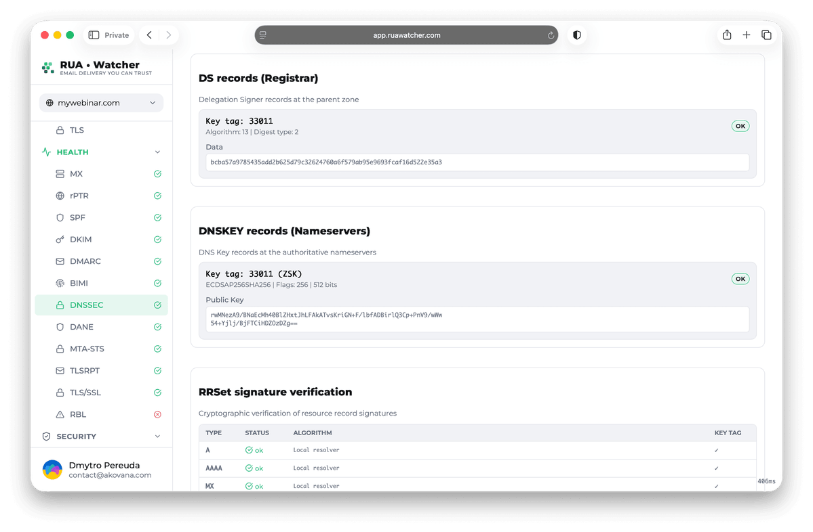Screen dimensions: 813x532
Task: Expand the SECURITY section chevron
Action: [157, 437]
